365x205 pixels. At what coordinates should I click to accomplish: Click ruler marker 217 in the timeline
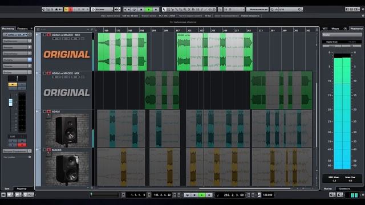coord(177,30)
